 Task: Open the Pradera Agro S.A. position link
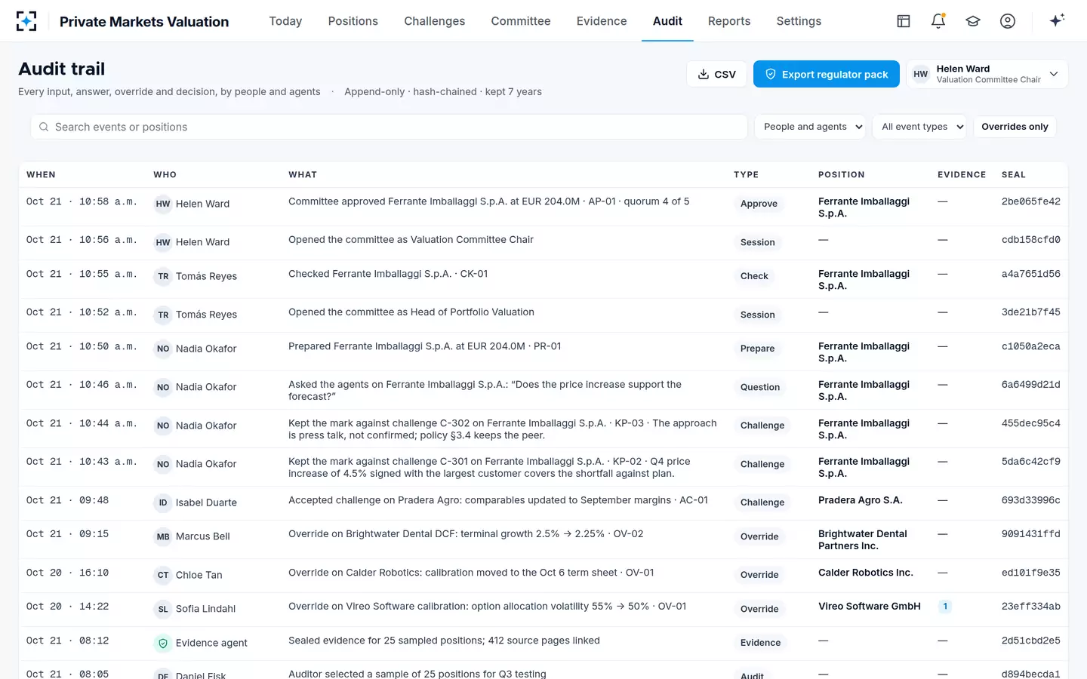(x=861, y=500)
